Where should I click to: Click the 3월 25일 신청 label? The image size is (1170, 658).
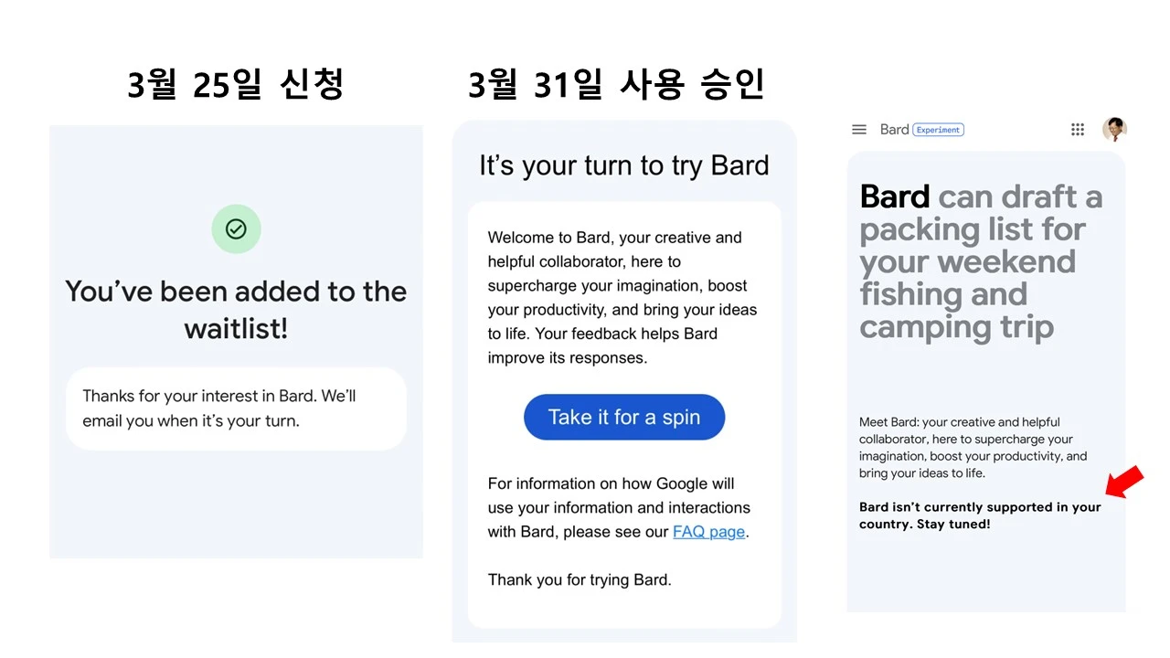pyautogui.click(x=236, y=84)
